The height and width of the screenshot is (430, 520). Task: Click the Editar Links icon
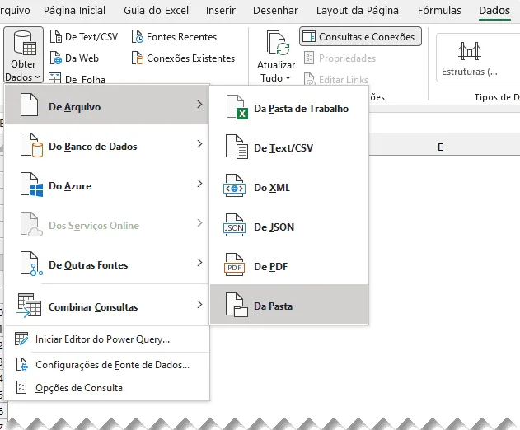pos(309,79)
